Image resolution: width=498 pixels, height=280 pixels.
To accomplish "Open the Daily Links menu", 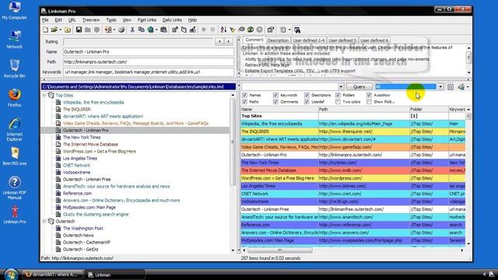I will 172,20.
